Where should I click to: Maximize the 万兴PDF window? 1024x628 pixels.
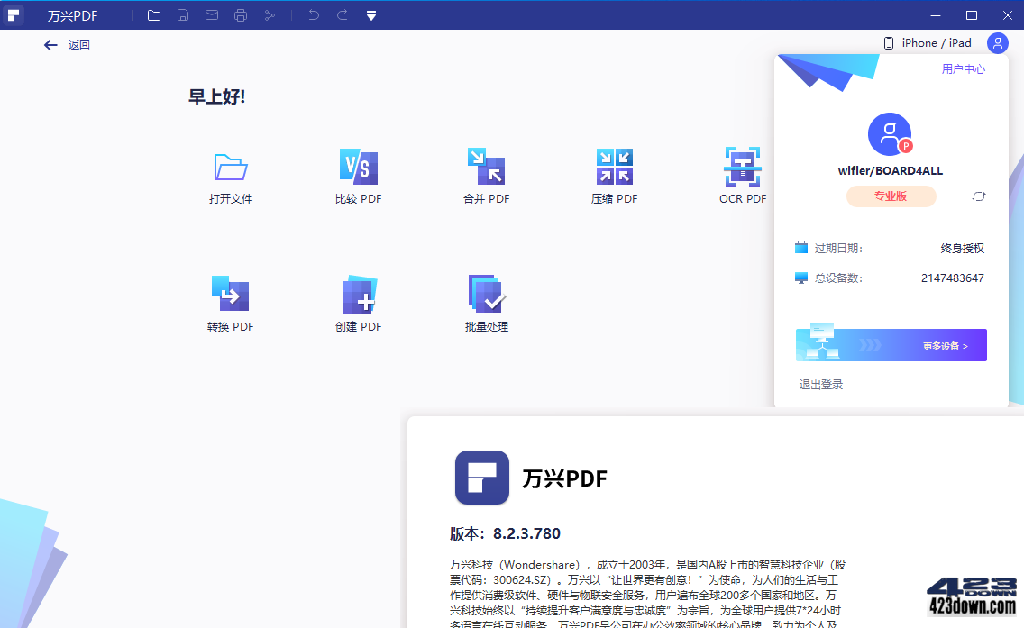(972, 15)
